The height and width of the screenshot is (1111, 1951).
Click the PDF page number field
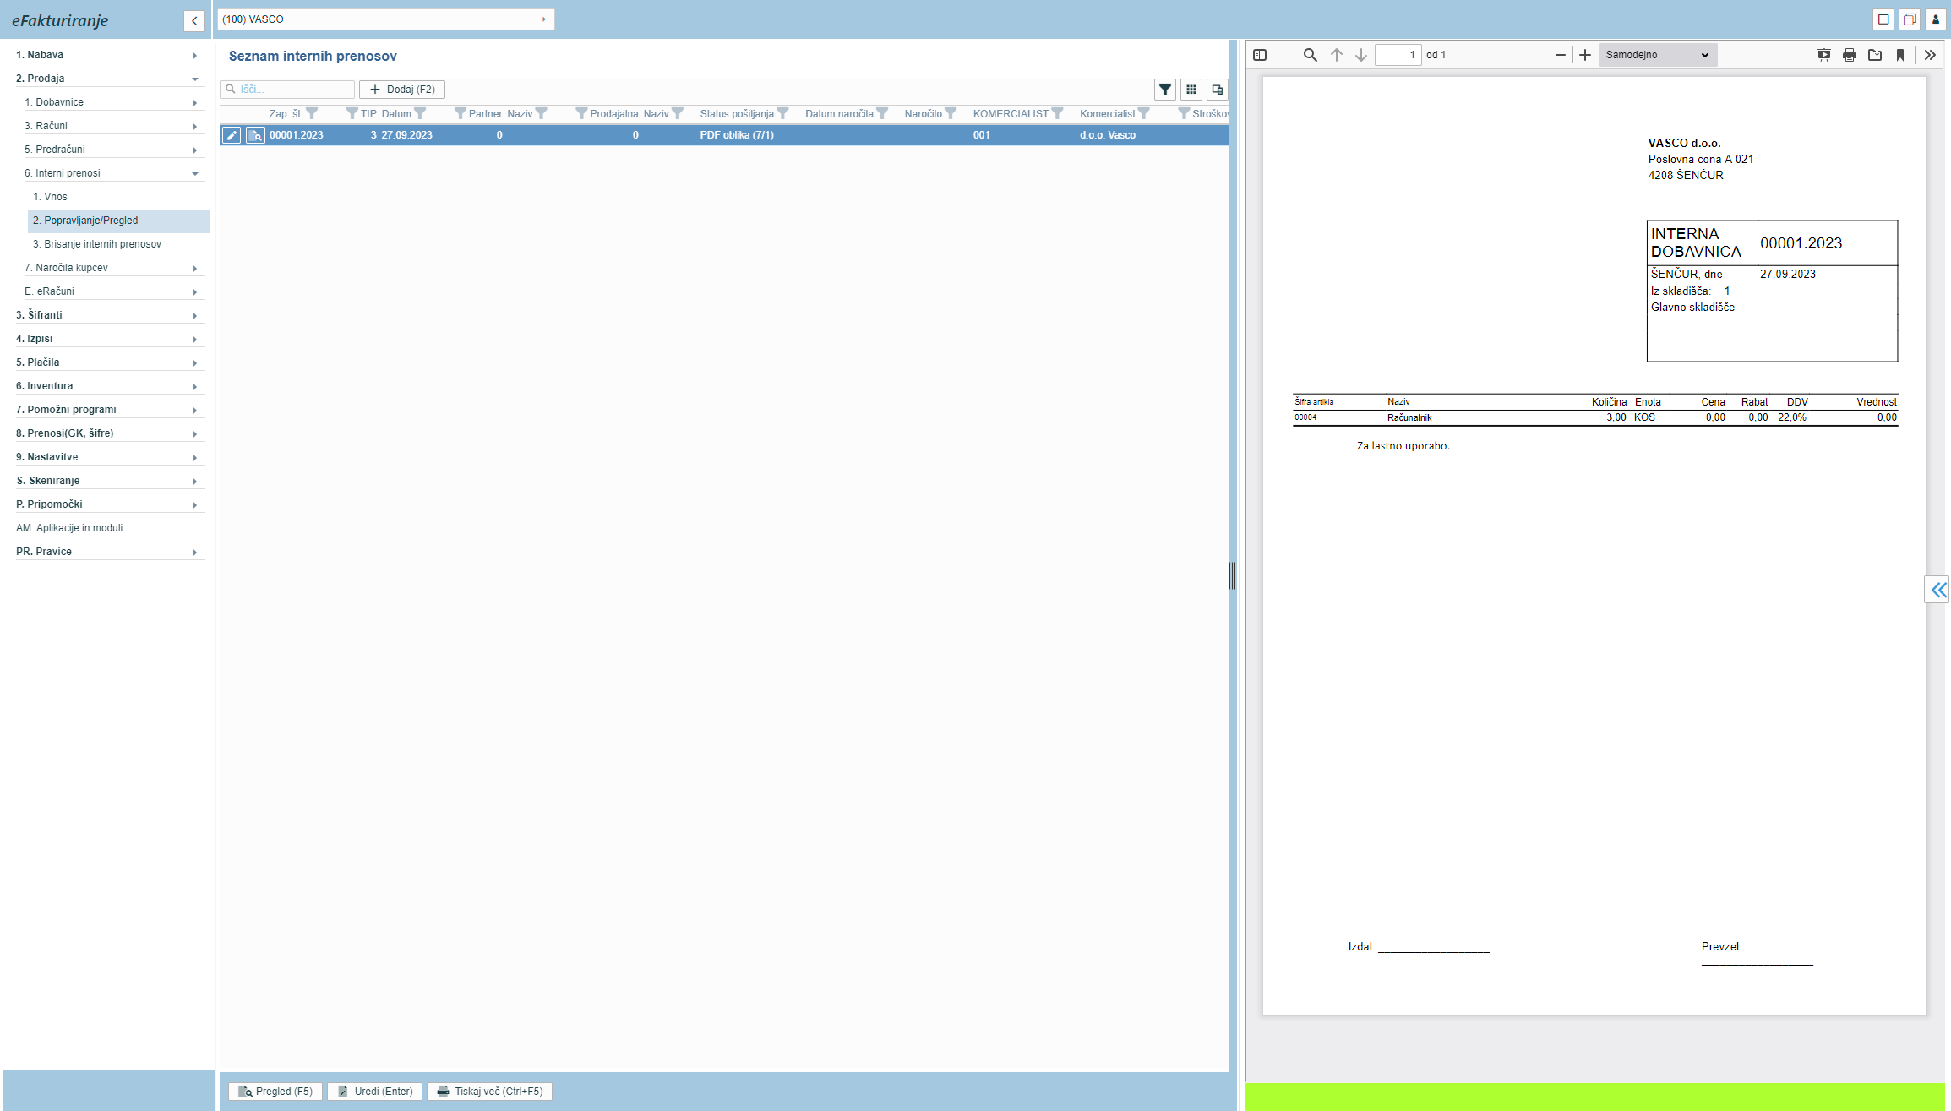(x=1398, y=55)
